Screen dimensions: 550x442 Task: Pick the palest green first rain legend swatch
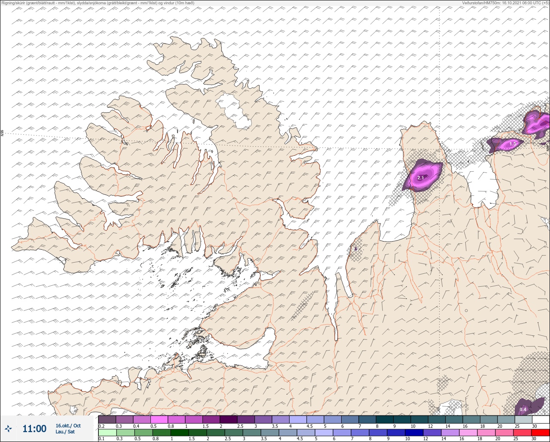point(107,433)
